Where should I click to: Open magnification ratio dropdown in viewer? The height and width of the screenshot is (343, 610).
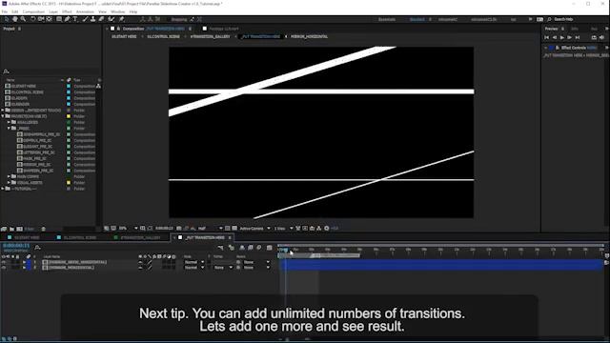[129, 229]
